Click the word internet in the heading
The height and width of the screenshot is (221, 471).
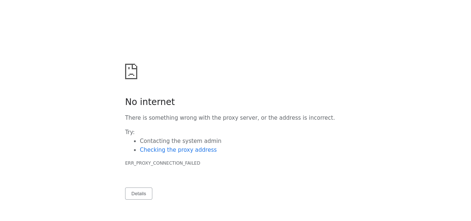coord(157,102)
